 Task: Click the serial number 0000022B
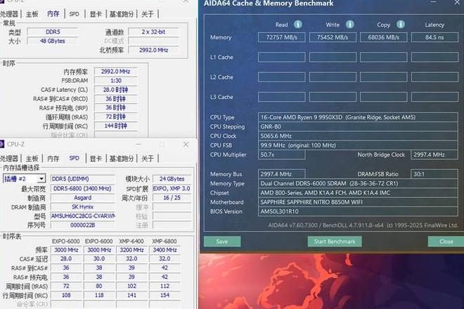(82, 225)
